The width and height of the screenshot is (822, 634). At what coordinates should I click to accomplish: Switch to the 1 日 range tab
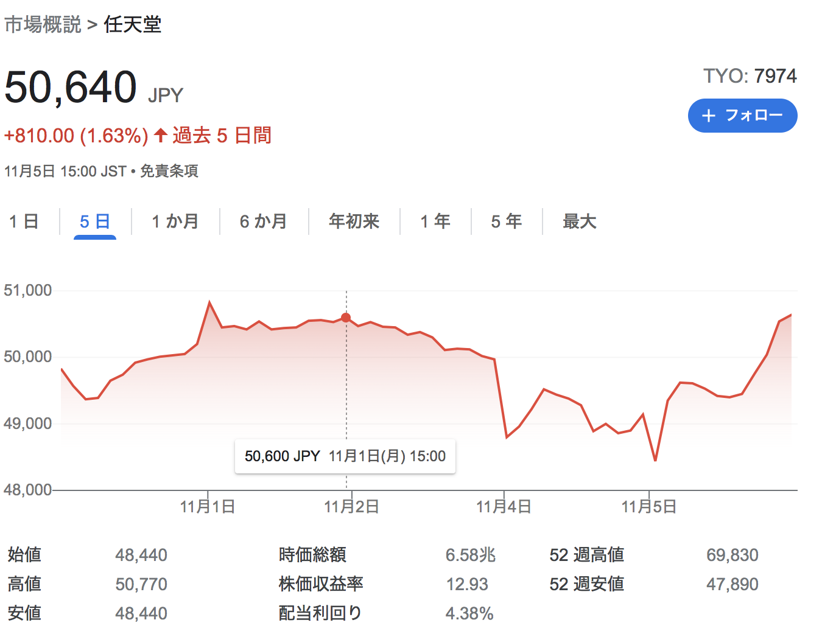(x=24, y=221)
